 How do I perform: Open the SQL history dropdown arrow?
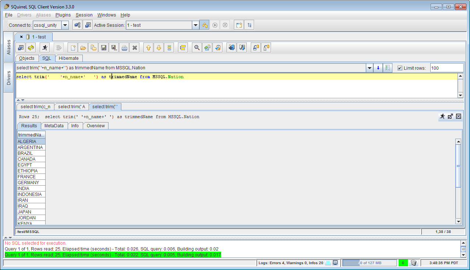click(x=369, y=68)
